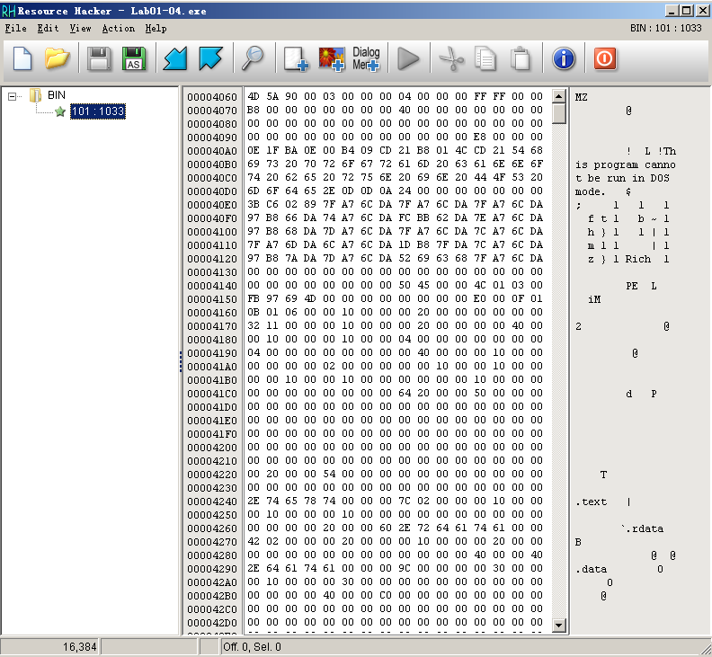Click the Copy pages icon
This screenshot has width=712, height=657.
(485, 59)
